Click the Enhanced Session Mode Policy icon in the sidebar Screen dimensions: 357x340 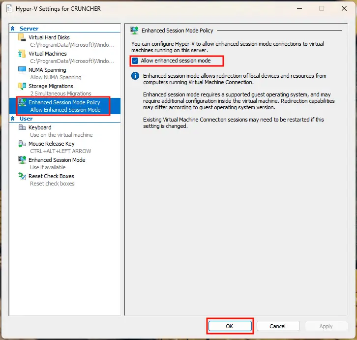tap(22, 102)
